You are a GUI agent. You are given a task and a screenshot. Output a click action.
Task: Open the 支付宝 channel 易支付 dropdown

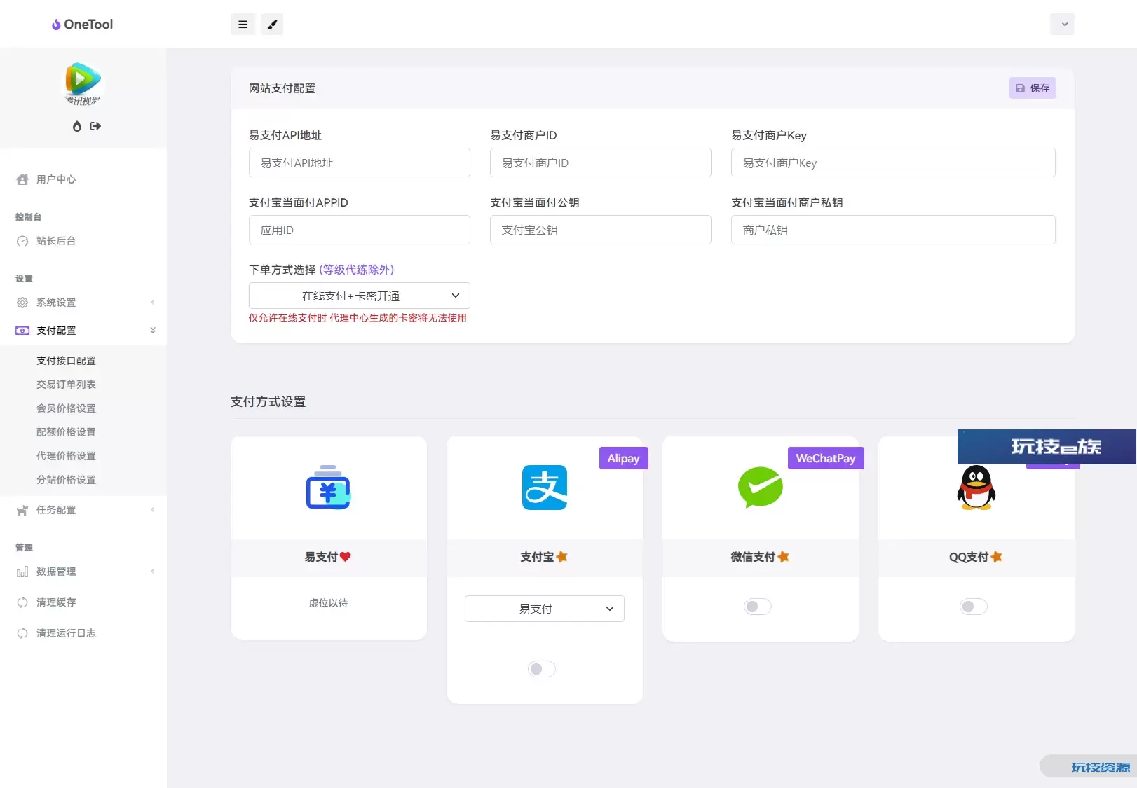pyautogui.click(x=545, y=609)
